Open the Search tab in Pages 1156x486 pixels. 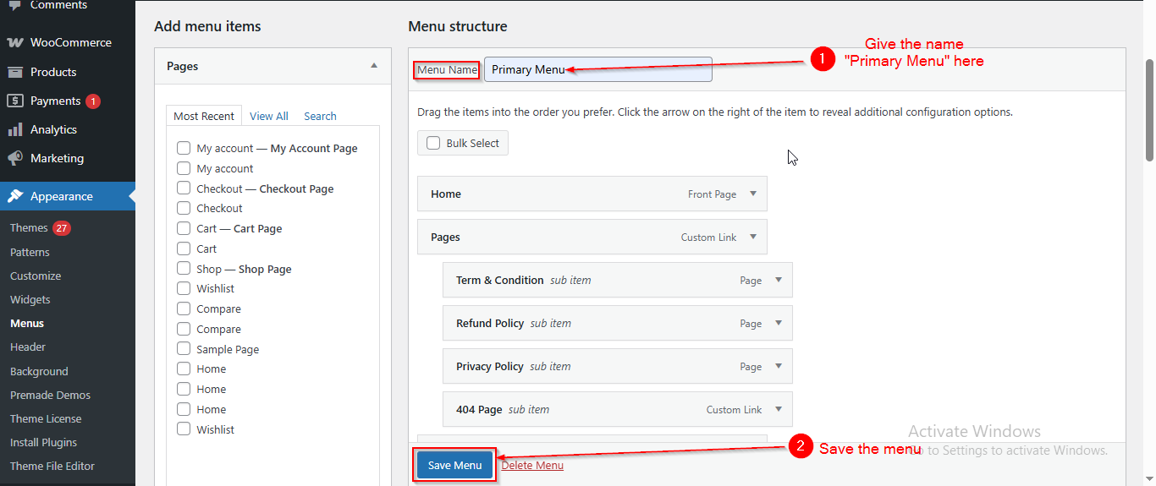click(x=320, y=116)
